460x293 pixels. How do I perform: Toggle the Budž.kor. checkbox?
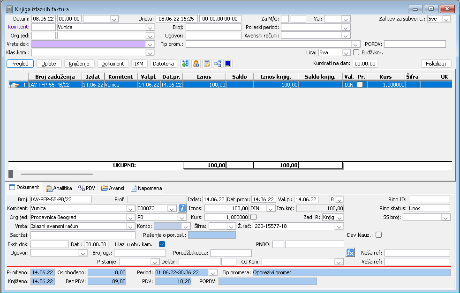coord(356,52)
